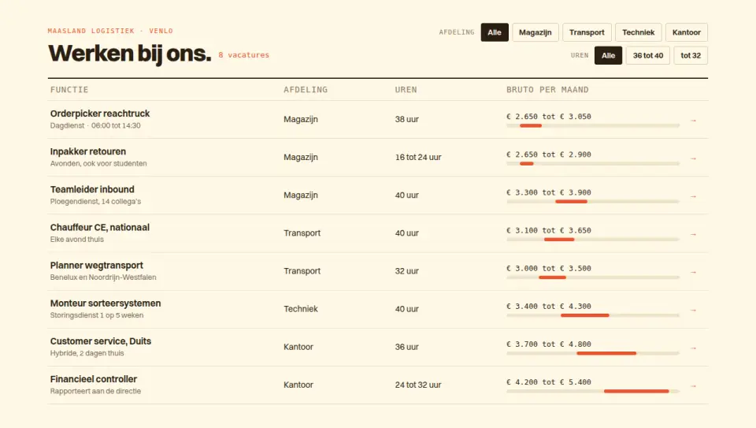Open arrow for Orderpicker reachtruck row
Screen dimensions: 756x428
pyautogui.click(x=693, y=121)
